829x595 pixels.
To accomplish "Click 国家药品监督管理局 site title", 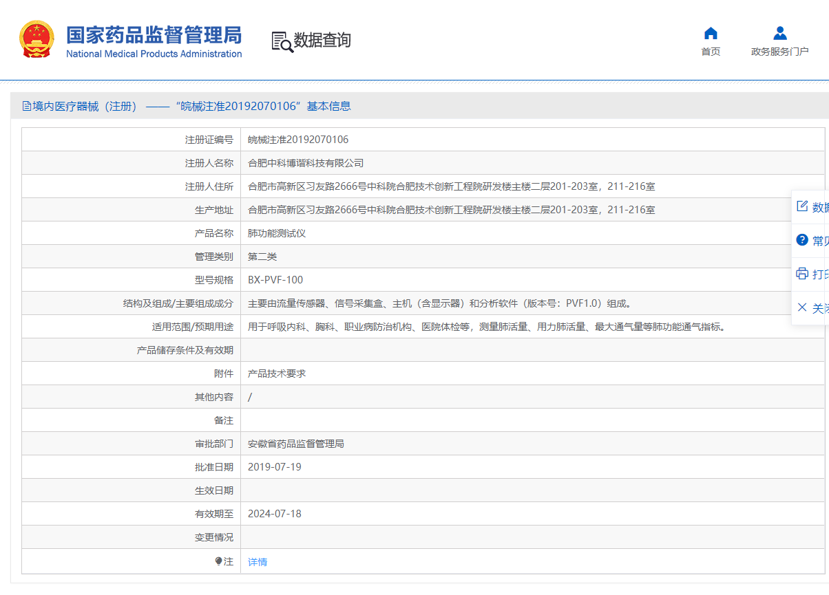I will (x=154, y=35).
